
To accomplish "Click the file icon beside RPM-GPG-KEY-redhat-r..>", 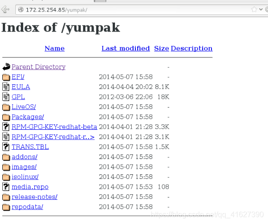I will point(6,137).
